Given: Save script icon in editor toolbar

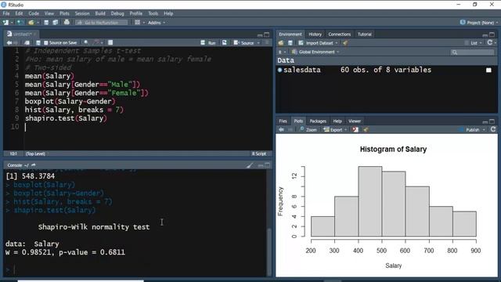Looking at the screenshot, I should [x=38, y=42].
